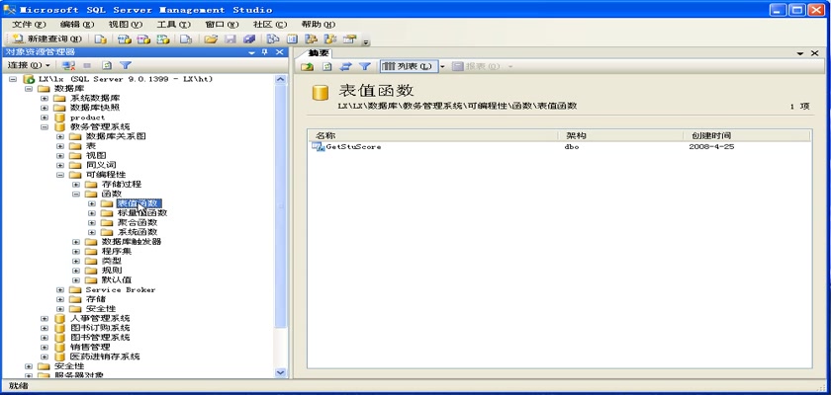Sort by the 名称 column header

tap(432, 136)
